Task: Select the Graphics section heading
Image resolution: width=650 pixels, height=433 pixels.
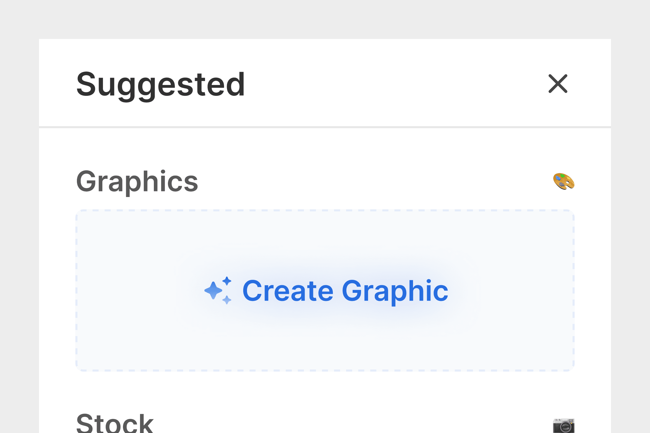Action: pyautogui.click(x=137, y=181)
